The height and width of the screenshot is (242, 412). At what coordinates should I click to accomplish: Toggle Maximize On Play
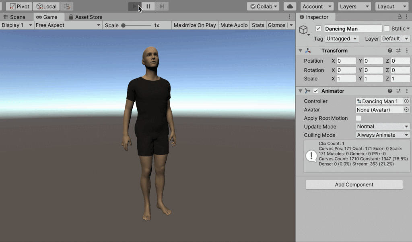click(195, 25)
